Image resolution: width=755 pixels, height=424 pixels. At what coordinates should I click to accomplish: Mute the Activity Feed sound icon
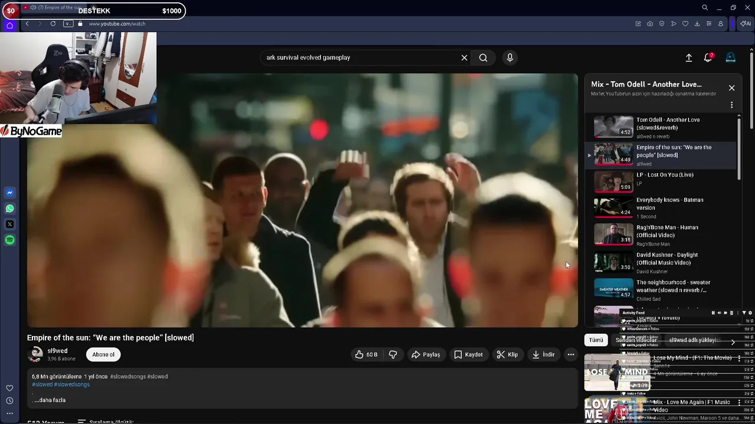719,313
